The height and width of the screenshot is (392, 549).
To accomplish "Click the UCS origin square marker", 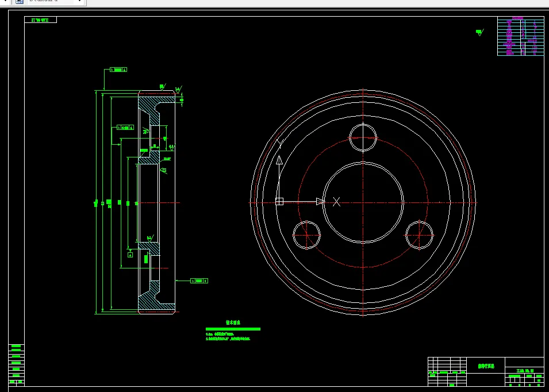I will tap(279, 201).
